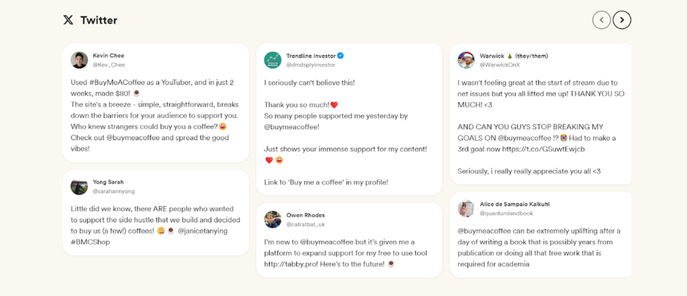Click the X Twitter logo icon
The width and height of the screenshot is (687, 296).
click(68, 20)
